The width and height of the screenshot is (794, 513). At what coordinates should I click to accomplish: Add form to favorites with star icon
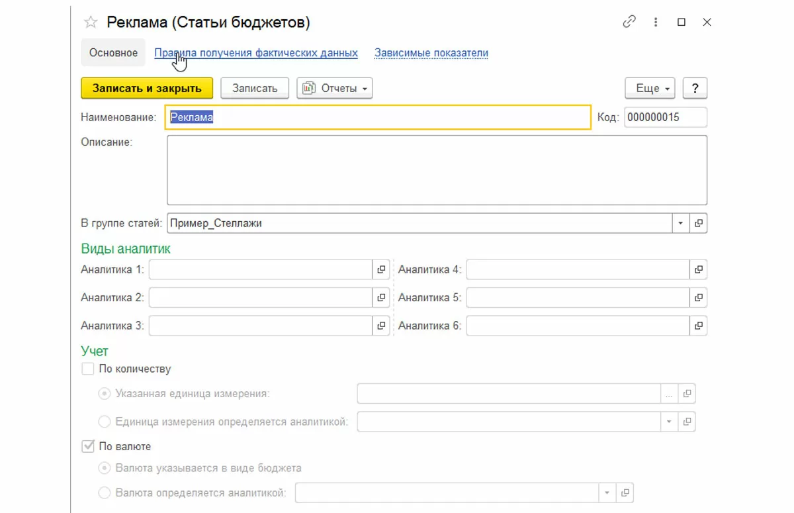(x=91, y=23)
